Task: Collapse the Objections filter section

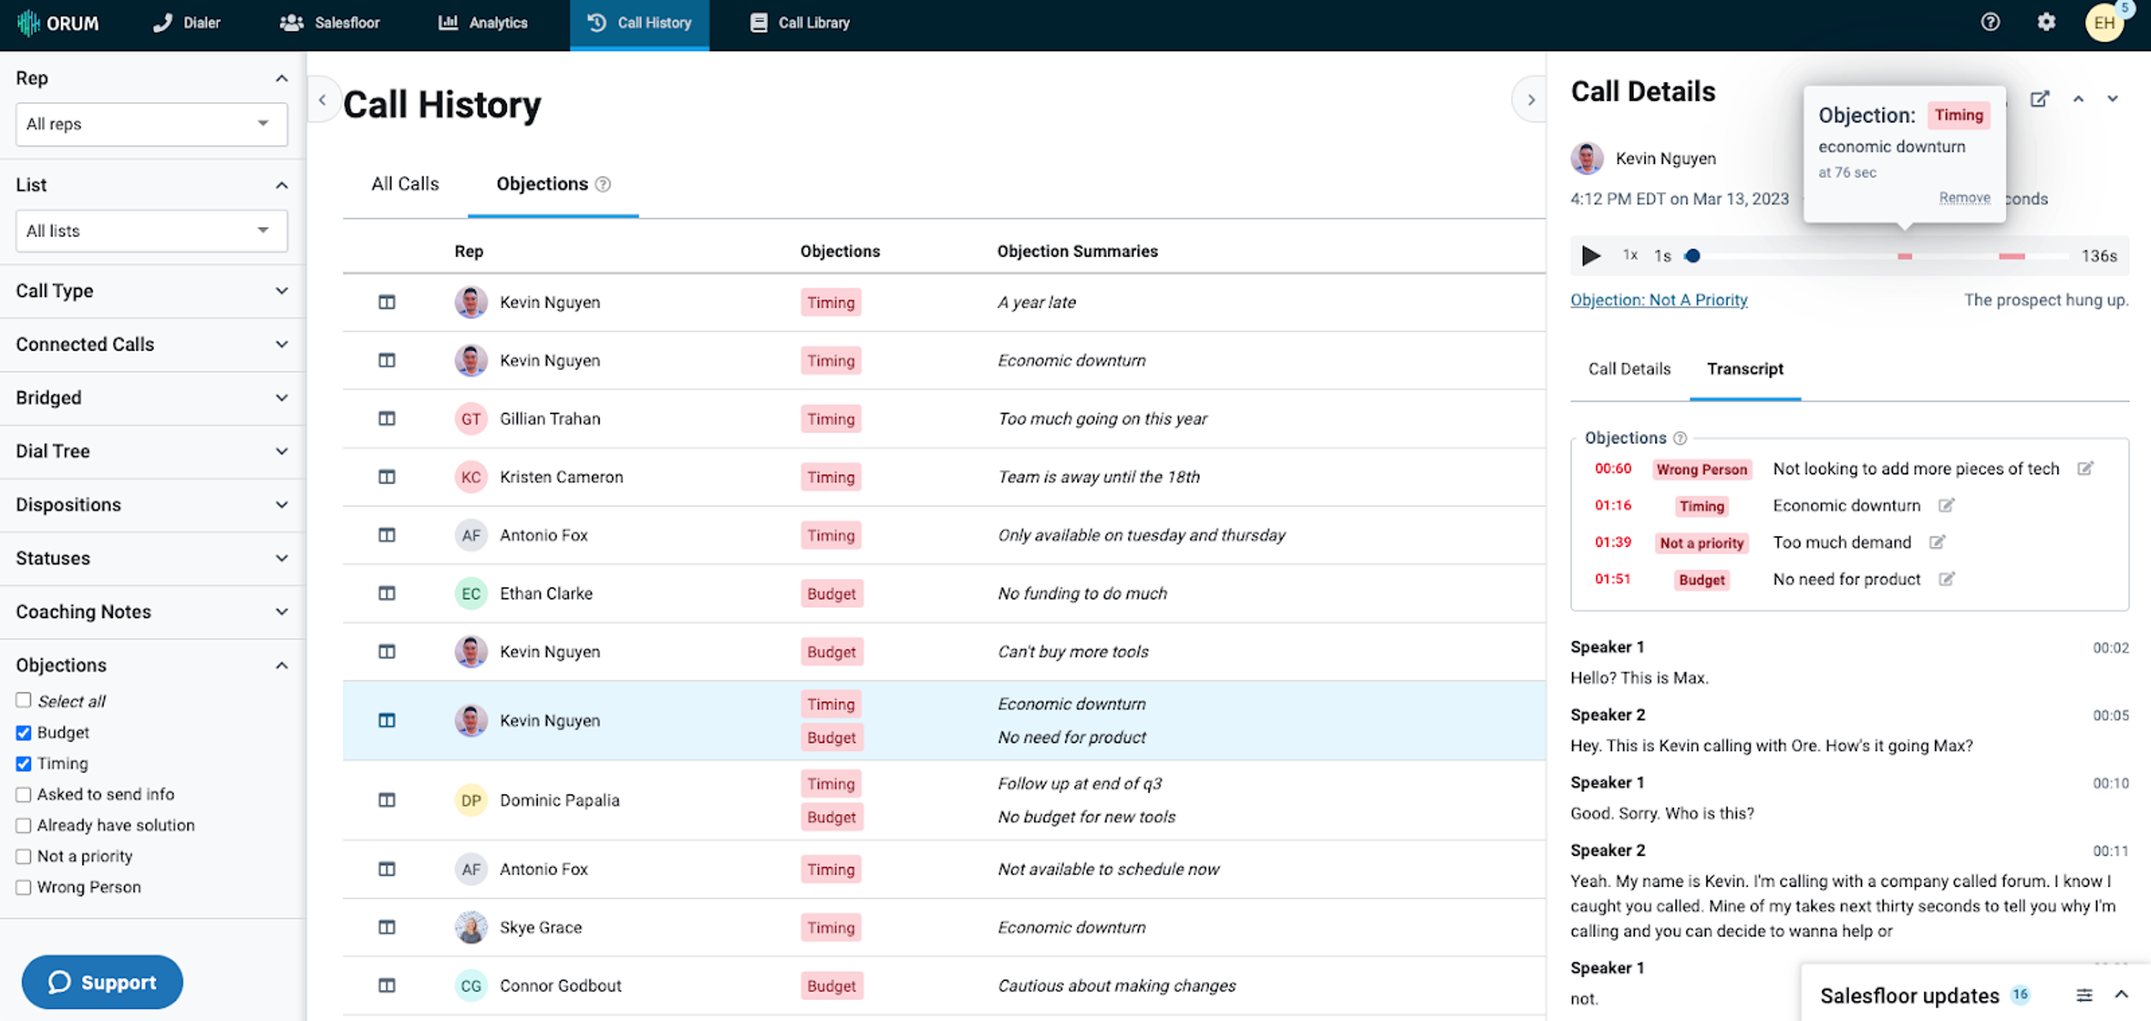Action: click(x=281, y=666)
